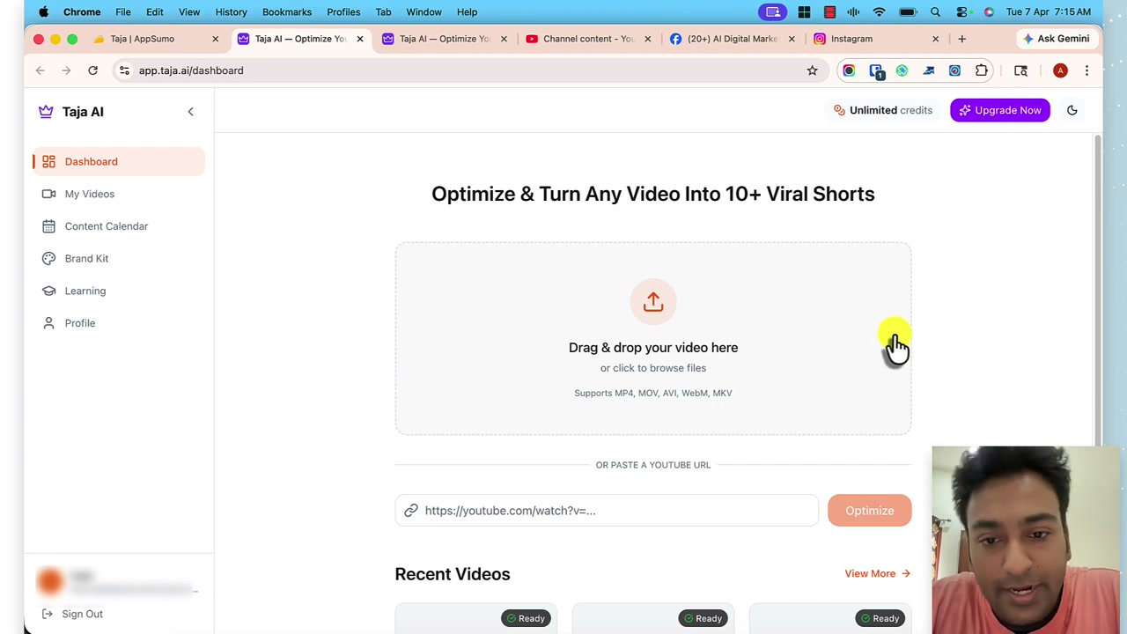Viewport: 1127px width, 634px height.
Task: Open Brand Kit page
Action: click(x=119, y=258)
